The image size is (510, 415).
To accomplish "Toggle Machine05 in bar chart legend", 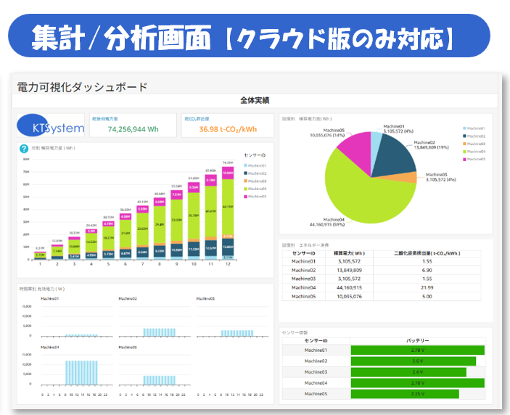I will (x=256, y=196).
